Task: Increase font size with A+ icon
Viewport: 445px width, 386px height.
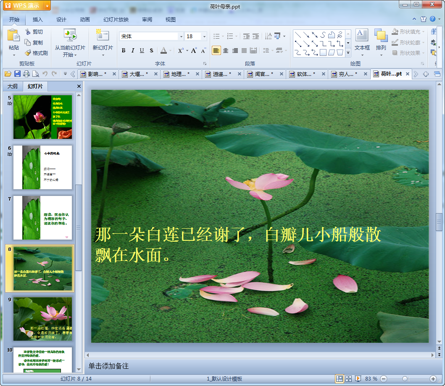Action: coord(194,50)
